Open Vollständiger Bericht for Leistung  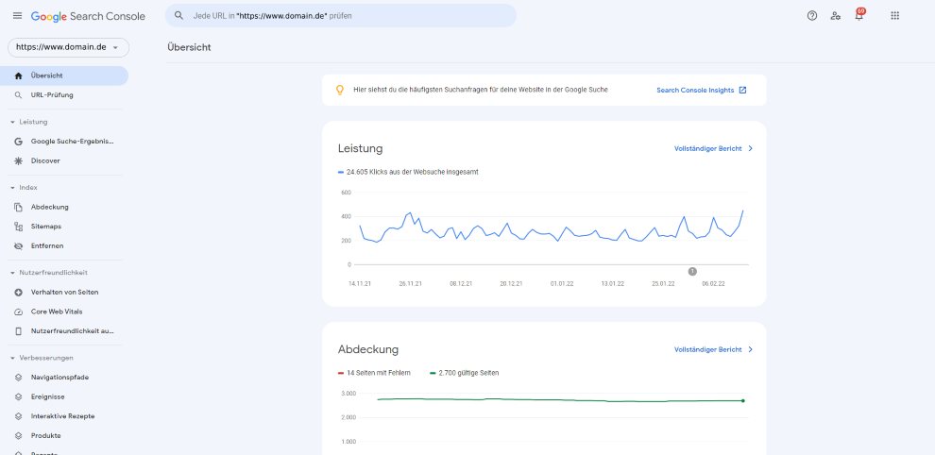click(707, 148)
